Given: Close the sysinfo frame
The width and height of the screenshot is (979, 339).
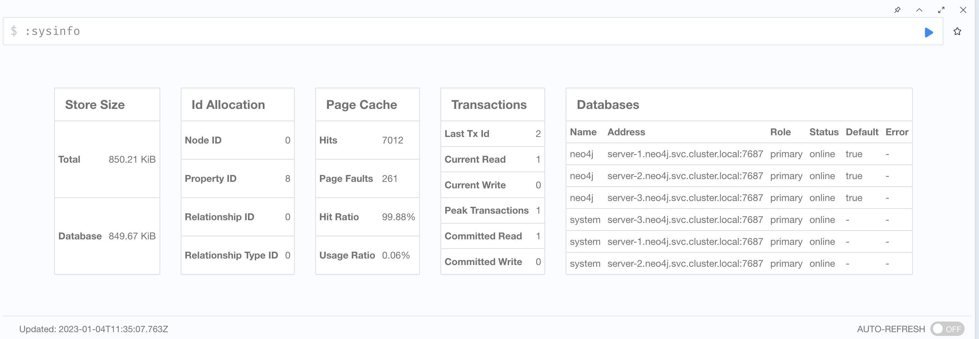Looking at the screenshot, I should (963, 10).
